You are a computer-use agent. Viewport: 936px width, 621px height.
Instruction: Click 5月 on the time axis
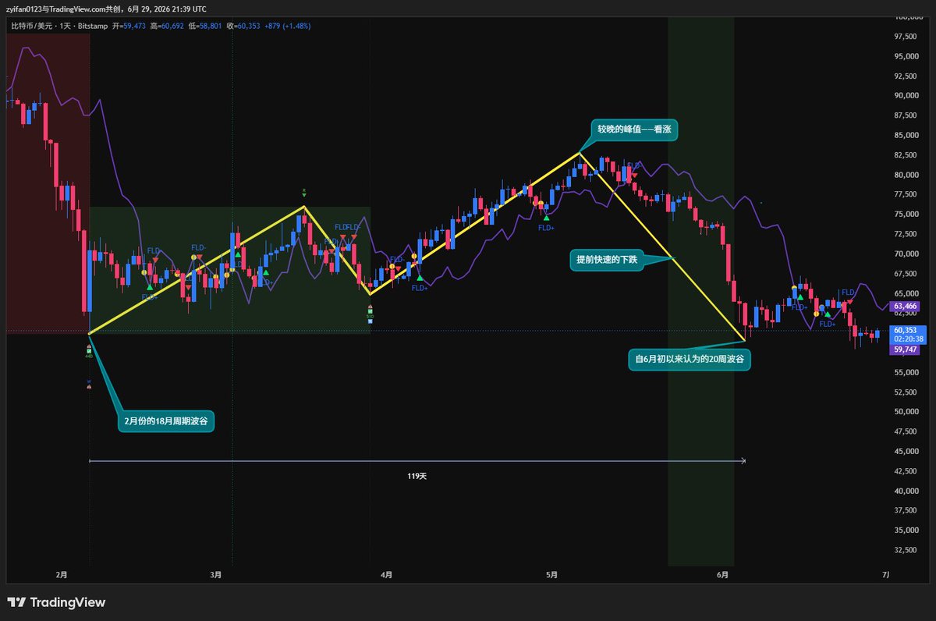pyautogui.click(x=552, y=576)
